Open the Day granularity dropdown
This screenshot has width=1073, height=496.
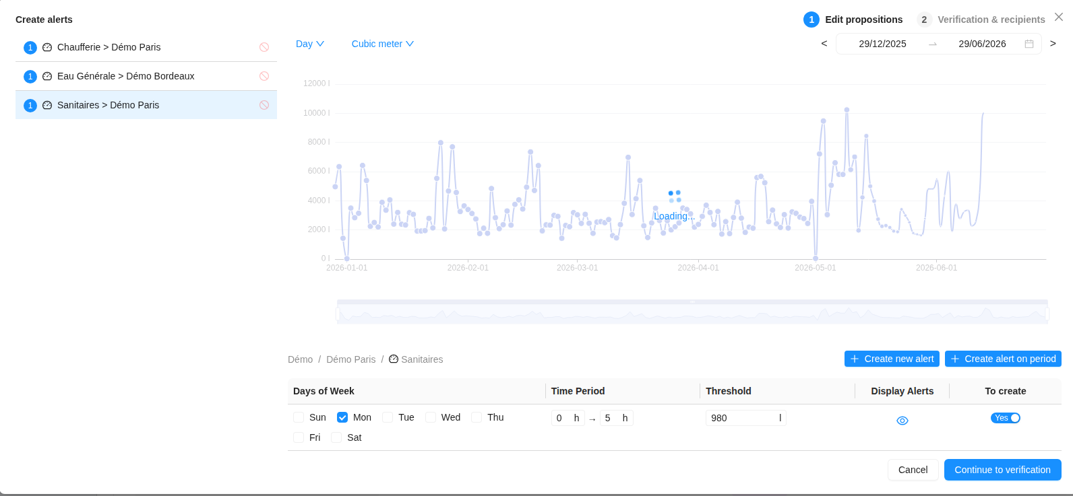(x=310, y=44)
